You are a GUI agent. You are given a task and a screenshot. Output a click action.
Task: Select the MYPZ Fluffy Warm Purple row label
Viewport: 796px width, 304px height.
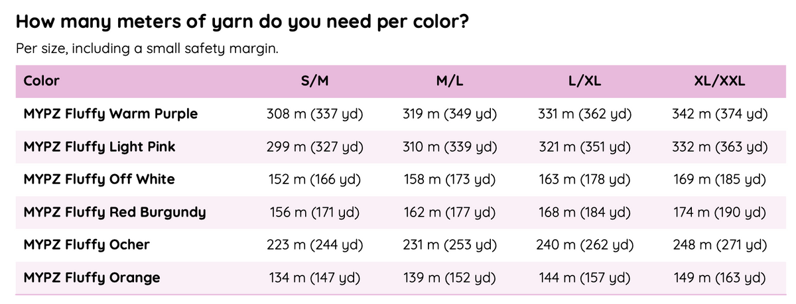[x=111, y=114]
